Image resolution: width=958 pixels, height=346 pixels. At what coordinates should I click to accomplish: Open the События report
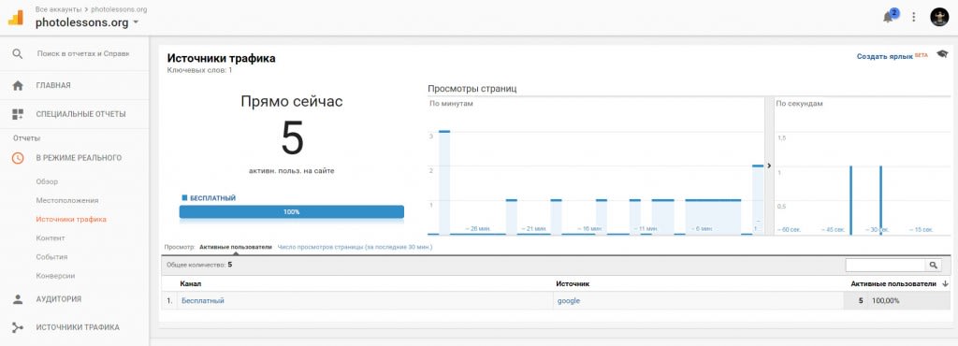pyautogui.click(x=52, y=257)
